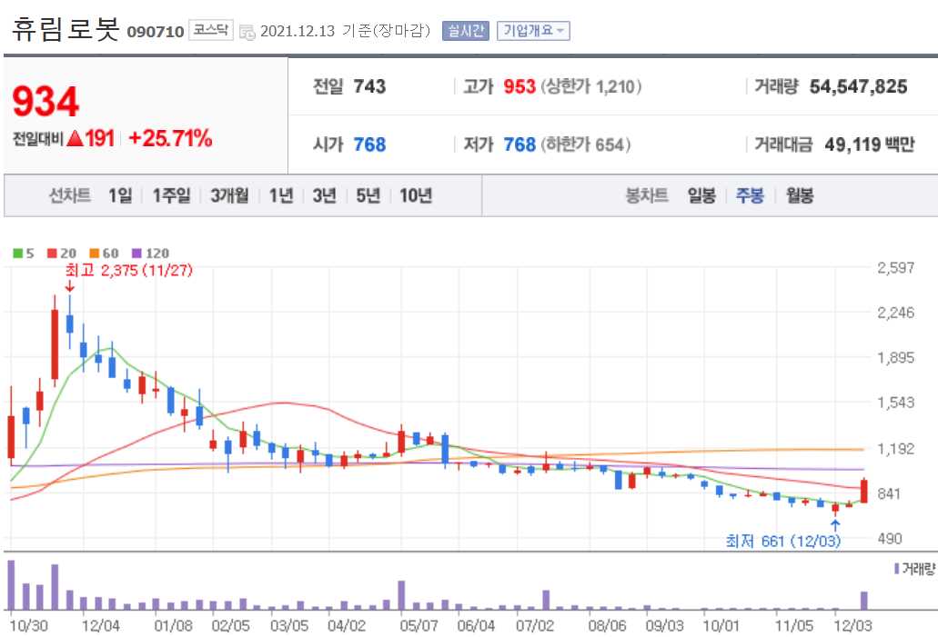Click the purple 120 moving average legend
The image size is (938, 637).
(150, 254)
